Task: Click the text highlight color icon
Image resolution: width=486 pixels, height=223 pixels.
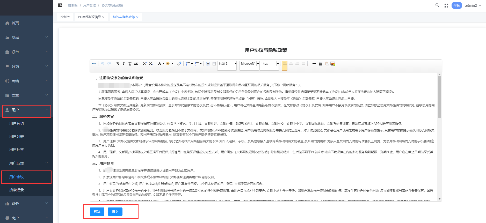Action: tap(168, 64)
